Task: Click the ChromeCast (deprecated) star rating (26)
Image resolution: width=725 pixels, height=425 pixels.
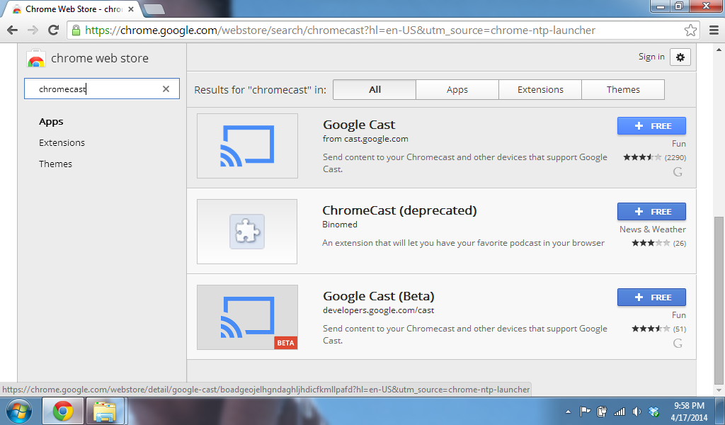Action: (659, 243)
